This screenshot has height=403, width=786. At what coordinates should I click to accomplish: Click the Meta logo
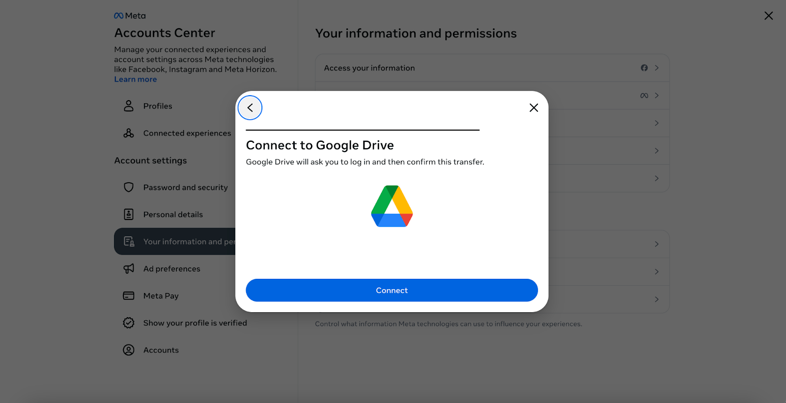tap(130, 16)
